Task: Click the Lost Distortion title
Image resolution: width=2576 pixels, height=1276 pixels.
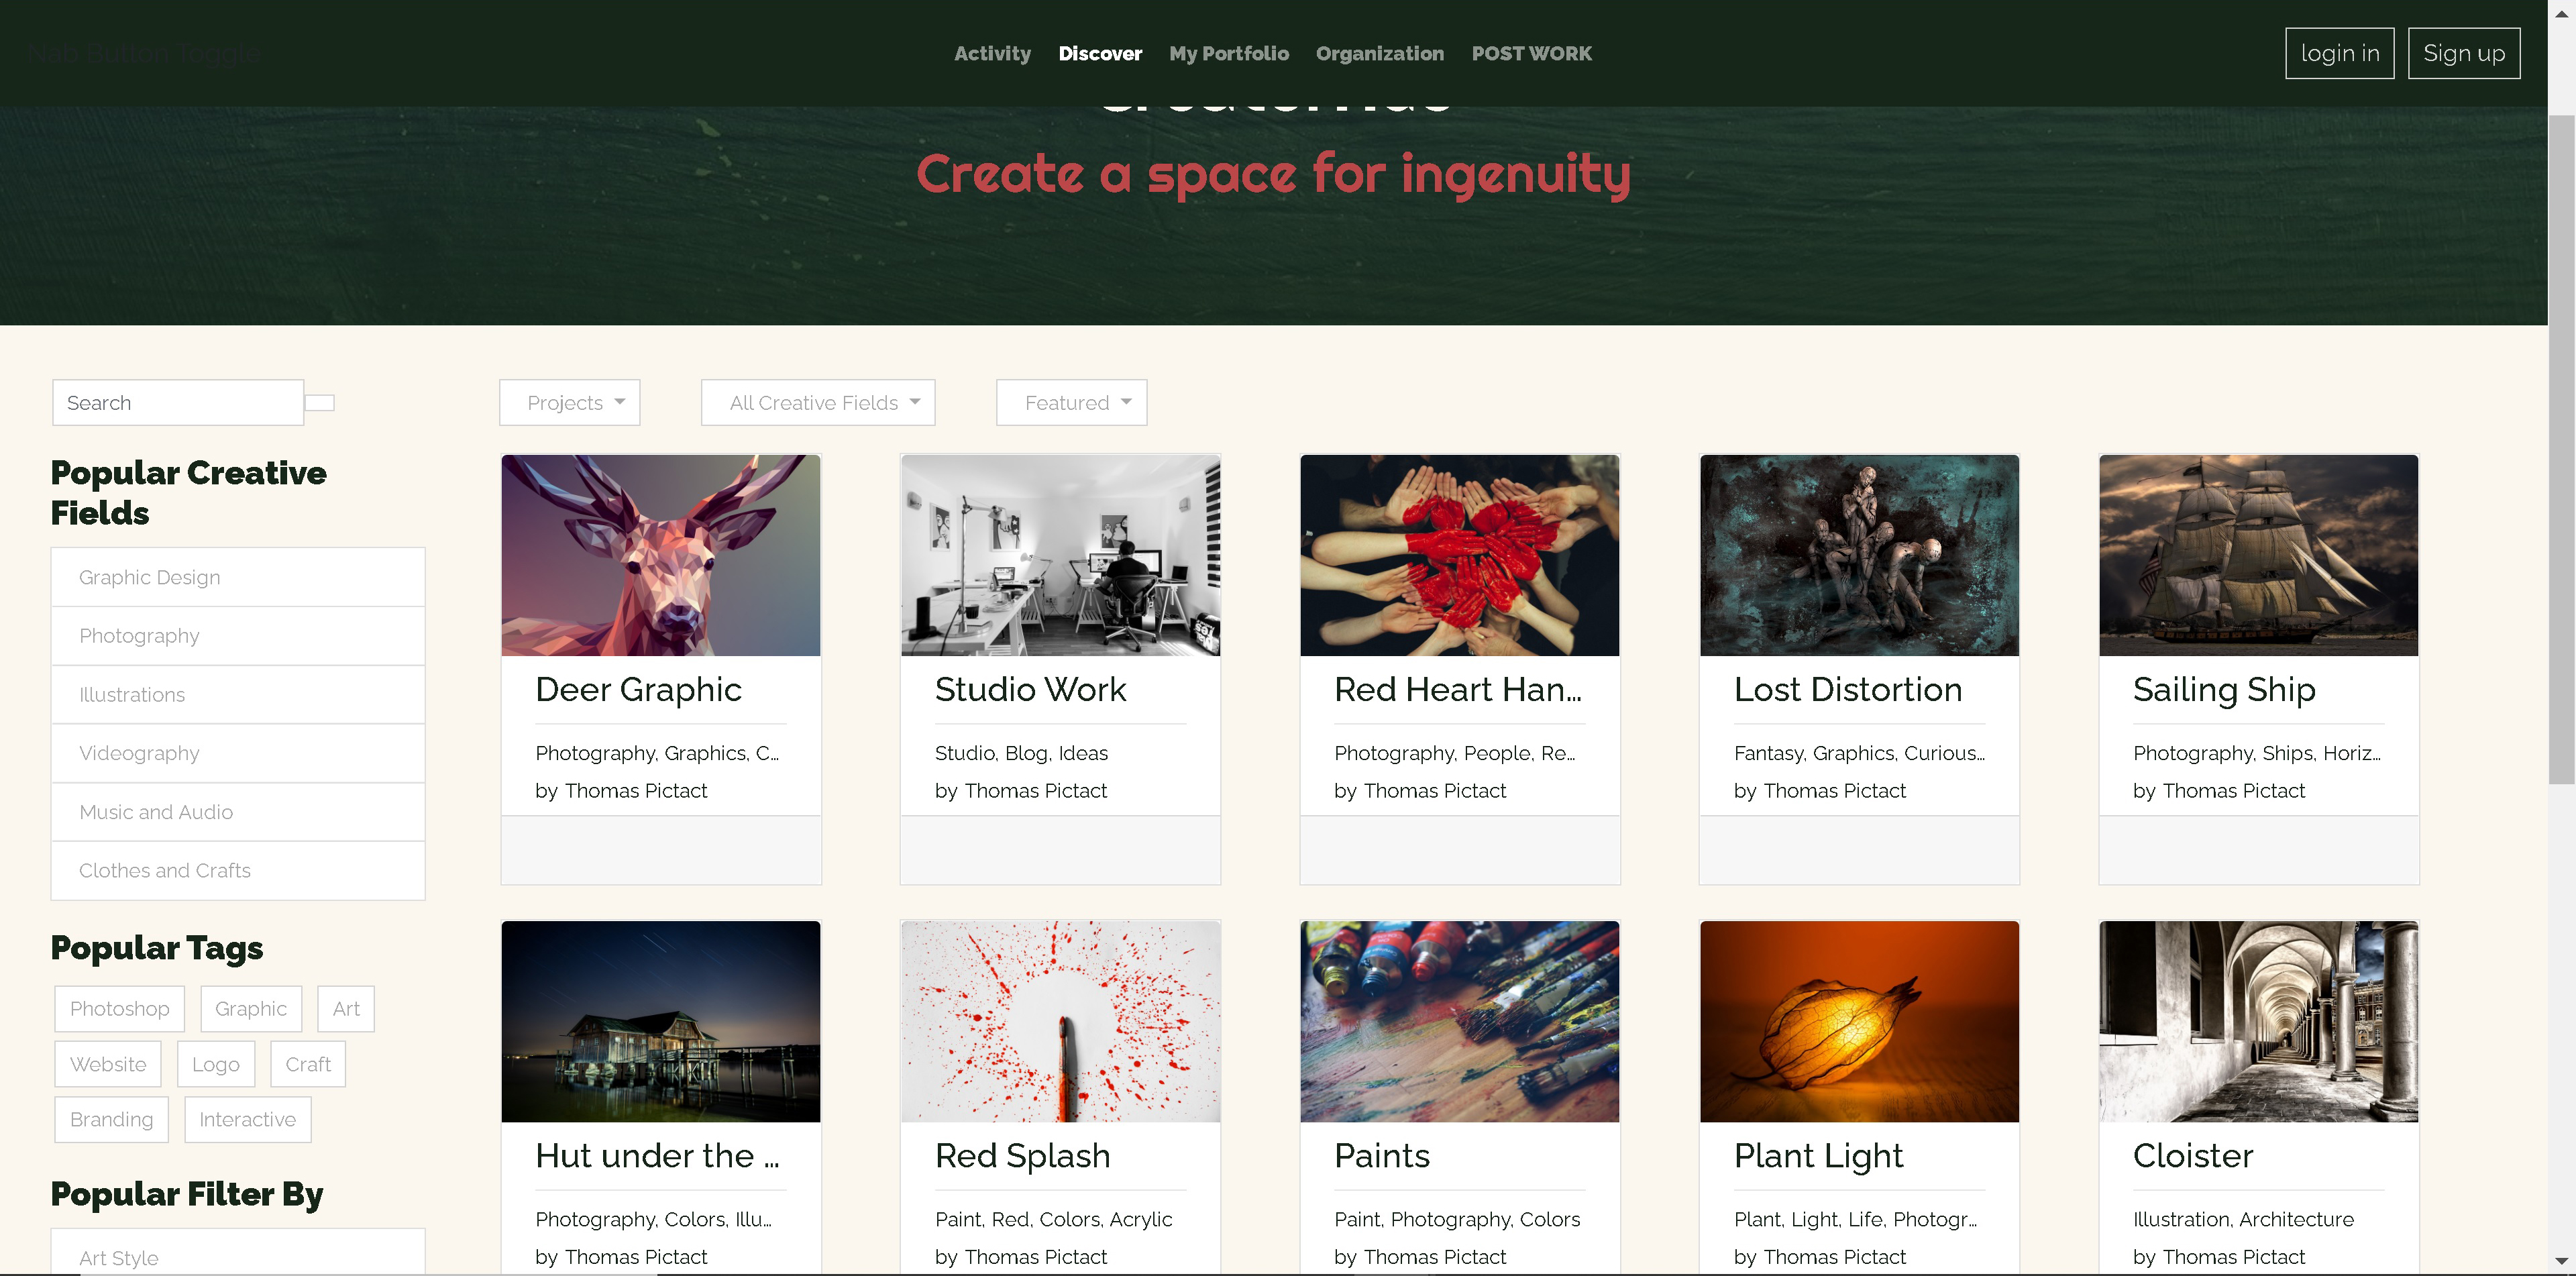Action: (x=1848, y=690)
